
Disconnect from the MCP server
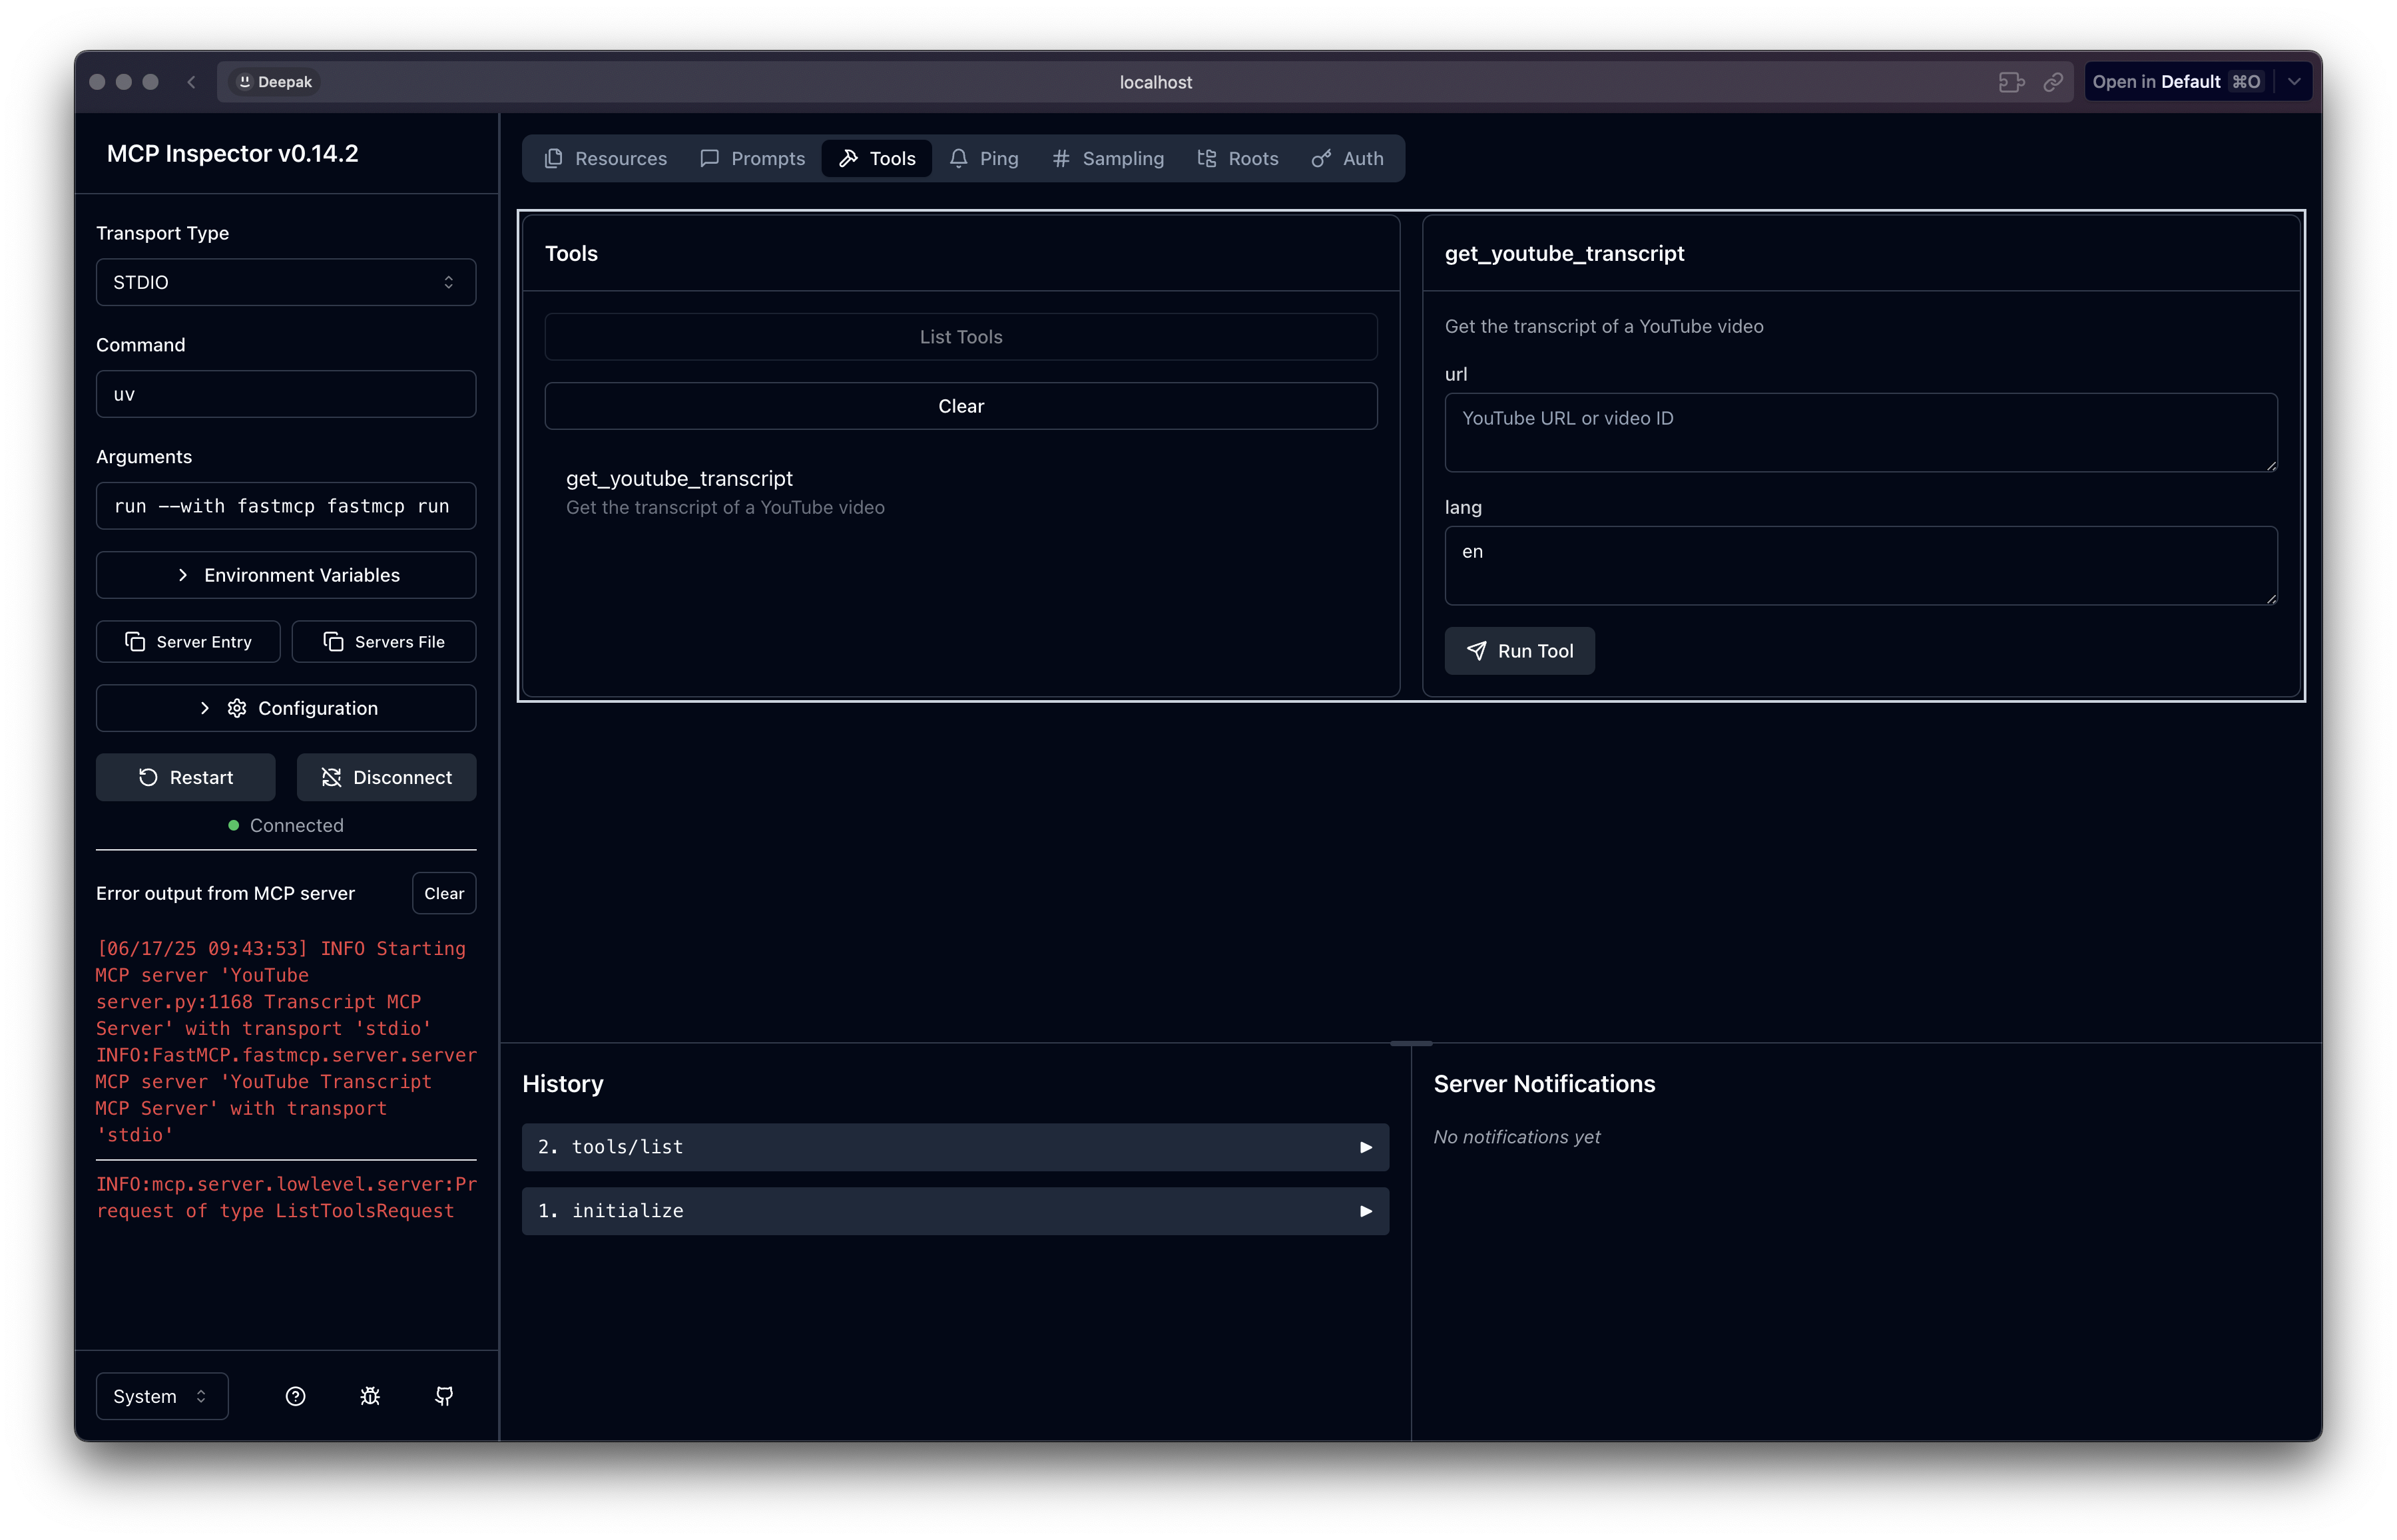pyautogui.click(x=386, y=777)
